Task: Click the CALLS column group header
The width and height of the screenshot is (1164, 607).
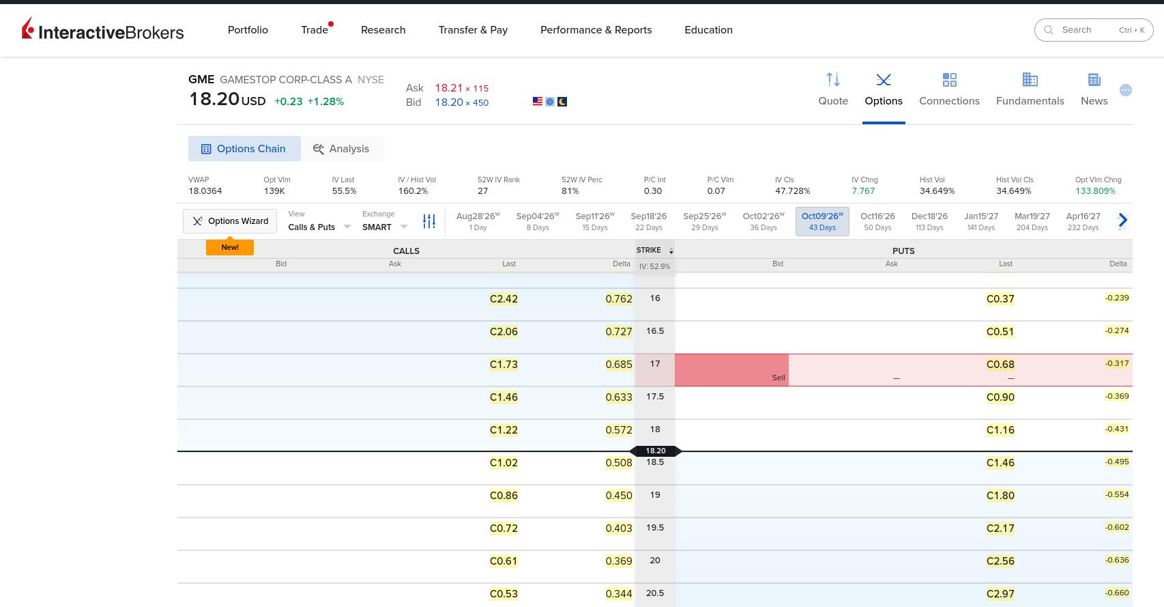Action: [x=406, y=251]
